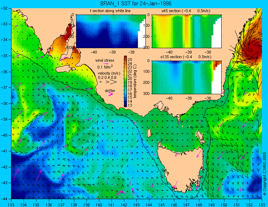The width and height of the screenshot is (268, 207).
Task: Click '-38' under the u45 section plot
Action: tap(208, 52)
